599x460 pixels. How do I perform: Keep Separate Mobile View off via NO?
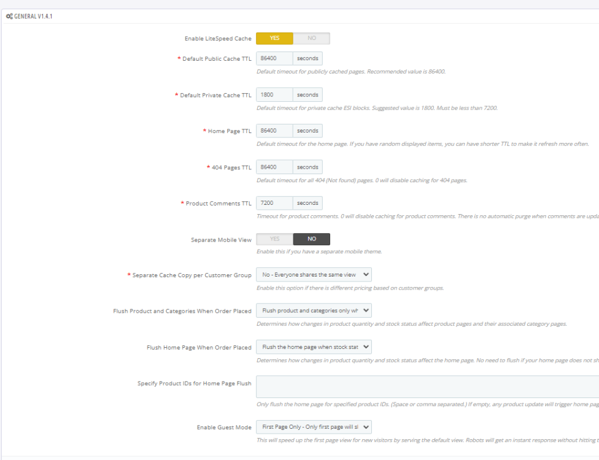tap(311, 239)
